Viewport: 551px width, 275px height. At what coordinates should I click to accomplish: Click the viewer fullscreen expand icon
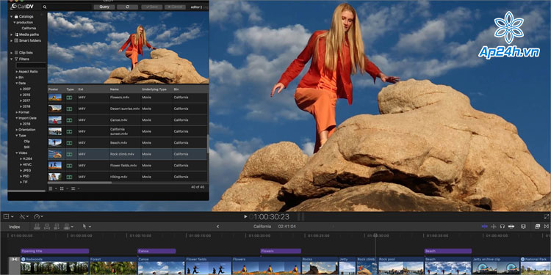click(x=547, y=217)
